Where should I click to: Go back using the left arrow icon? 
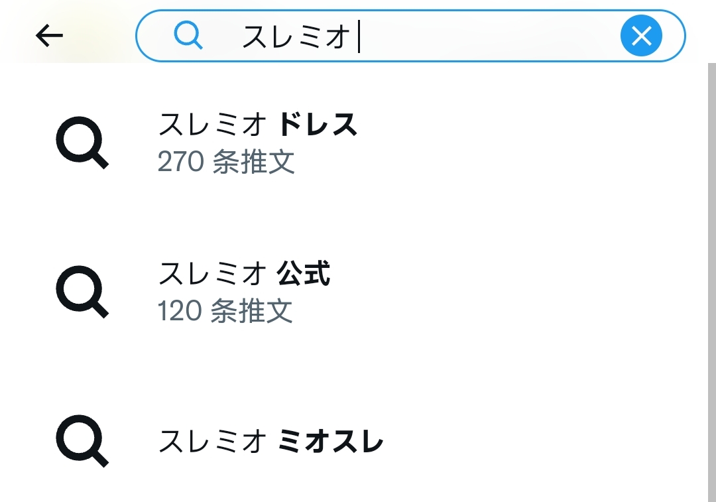pos(49,36)
